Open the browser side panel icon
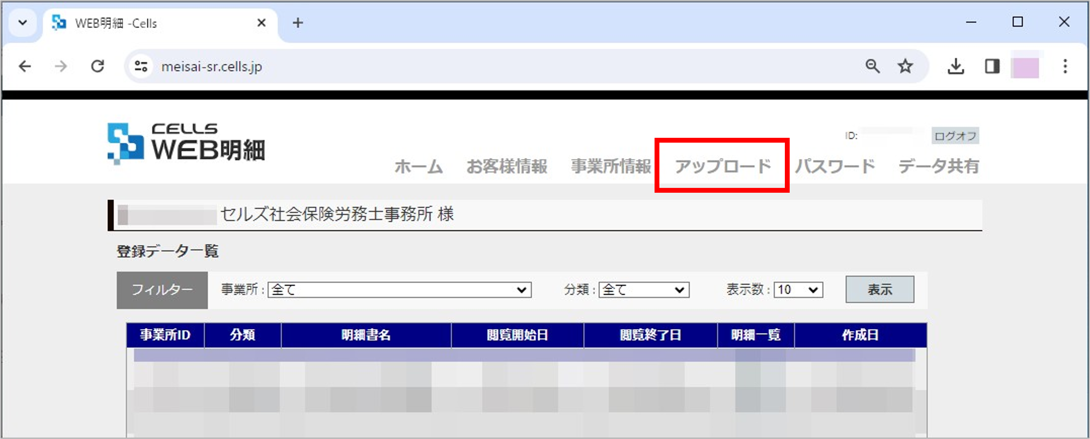This screenshot has height=439, width=1090. tap(992, 66)
